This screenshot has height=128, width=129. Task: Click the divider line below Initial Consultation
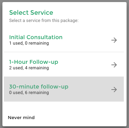pyautogui.click(x=64, y=52)
